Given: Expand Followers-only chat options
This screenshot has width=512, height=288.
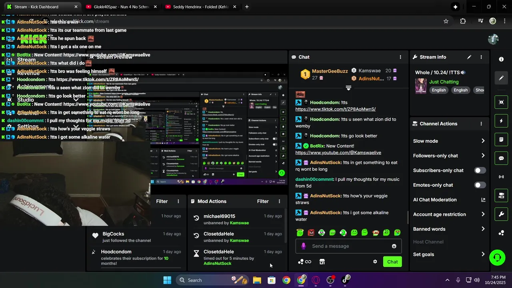Looking at the screenshot, I should point(483,156).
